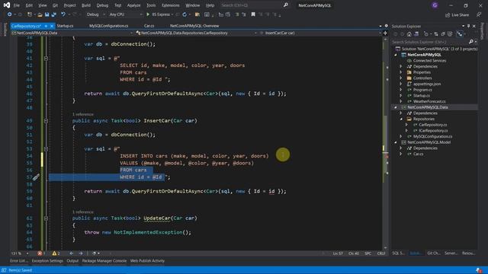Expand the Controllers folder
This screenshot has width=488, height=274.
401,78
